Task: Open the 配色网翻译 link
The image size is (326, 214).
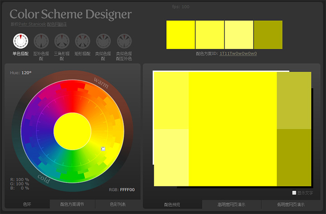Action: (x=57, y=24)
